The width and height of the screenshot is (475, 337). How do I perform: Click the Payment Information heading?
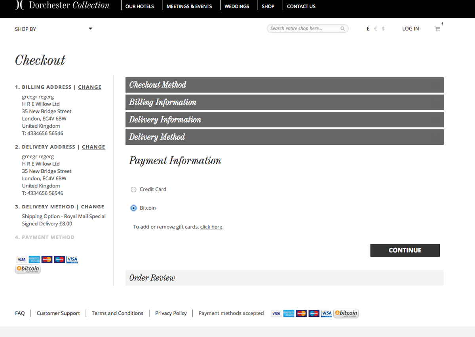tap(175, 161)
